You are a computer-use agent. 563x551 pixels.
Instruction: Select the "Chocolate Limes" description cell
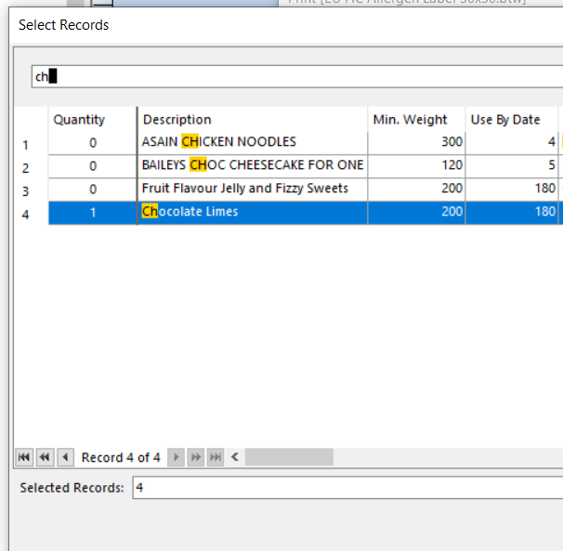(253, 212)
